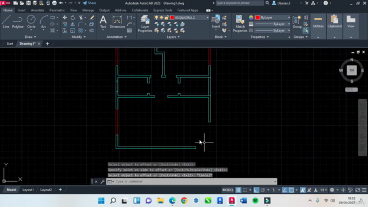Toggle annotation object visibility in status bar
368x207 pixels.
[303, 190]
